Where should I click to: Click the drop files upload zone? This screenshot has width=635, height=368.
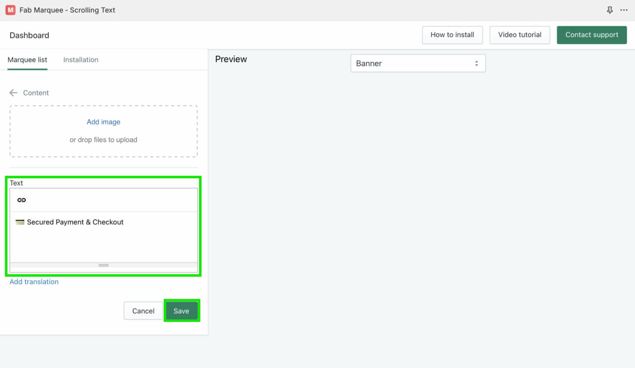pos(103,139)
